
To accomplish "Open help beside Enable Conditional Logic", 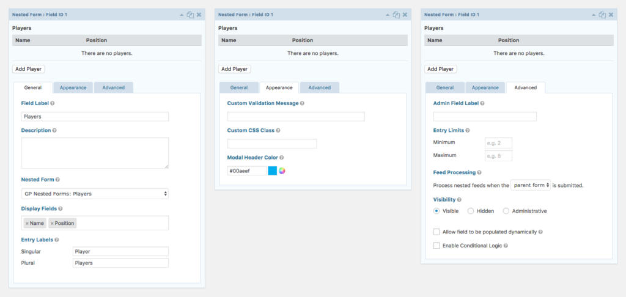I will click(x=506, y=246).
